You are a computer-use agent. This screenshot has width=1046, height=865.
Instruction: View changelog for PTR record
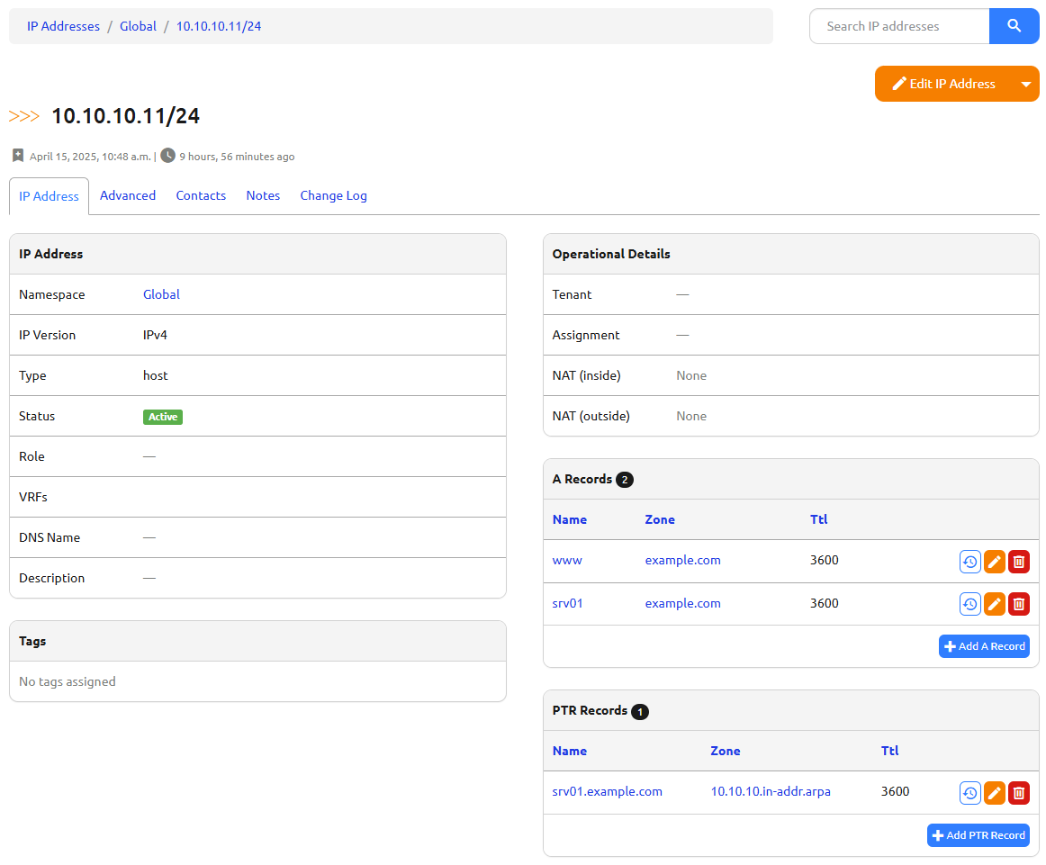pos(969,792)
